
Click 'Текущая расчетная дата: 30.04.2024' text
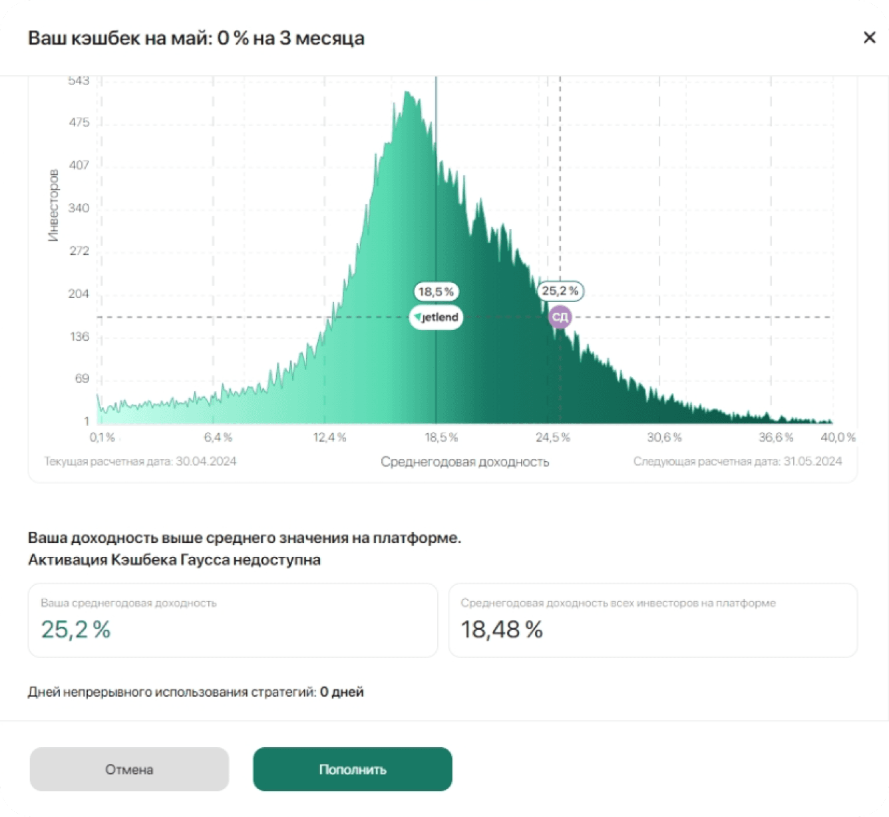click(140, 461)
